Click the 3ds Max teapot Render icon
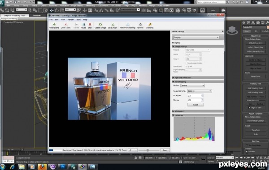 (x=194, y=10)
